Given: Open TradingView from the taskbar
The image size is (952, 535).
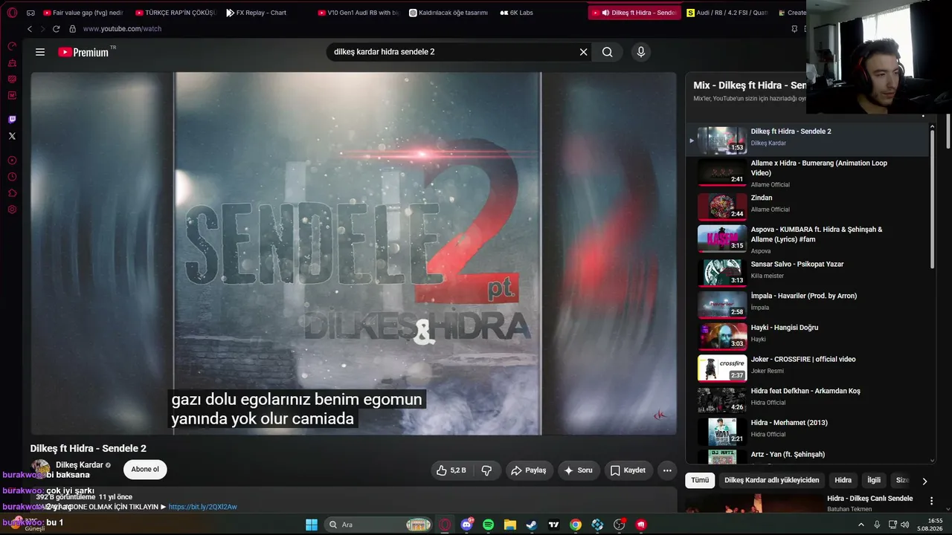Looking at the screenshot, I should point(553,525).
